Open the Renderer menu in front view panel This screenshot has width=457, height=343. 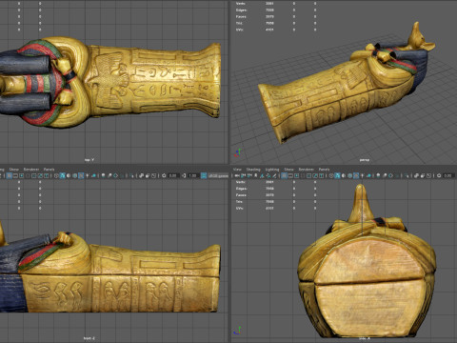31,170
